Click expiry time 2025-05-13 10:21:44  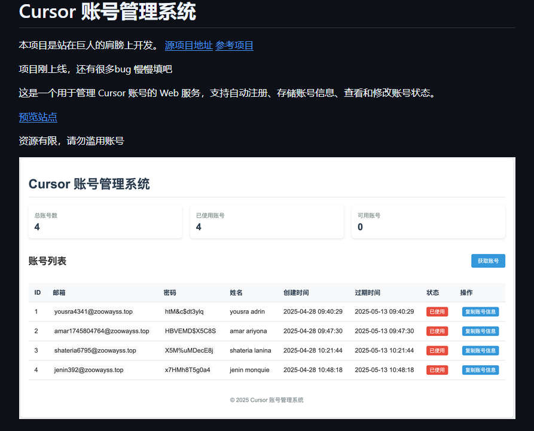point(385,350)
